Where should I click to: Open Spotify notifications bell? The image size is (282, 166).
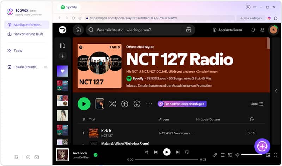click(253, 30)
